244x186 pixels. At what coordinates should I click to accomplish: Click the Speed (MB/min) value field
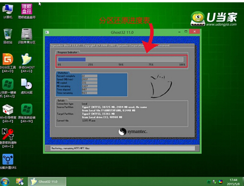point(90,79)
